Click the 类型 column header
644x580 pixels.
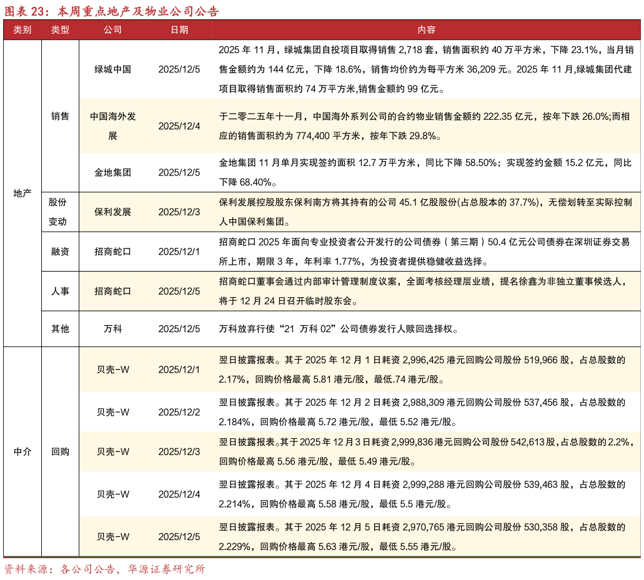[x=60, y=29]
